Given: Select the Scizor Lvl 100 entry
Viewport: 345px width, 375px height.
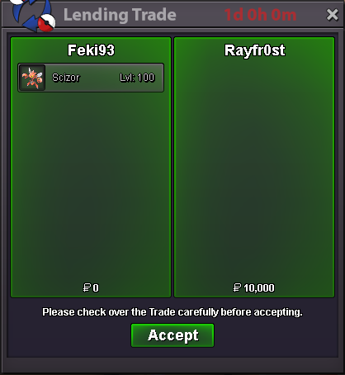Looking at the screenshot, I should (x=91, y=78).
